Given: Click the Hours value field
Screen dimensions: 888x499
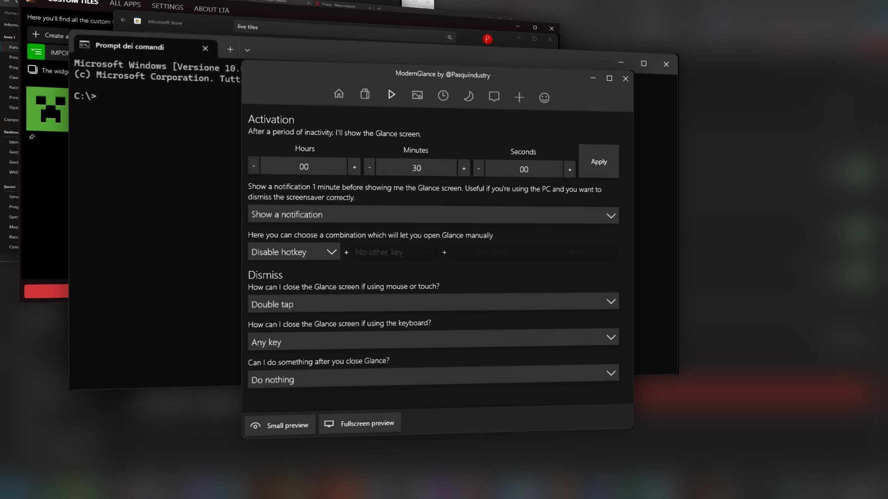Looking at the screenshot, I should pos(303,167).
